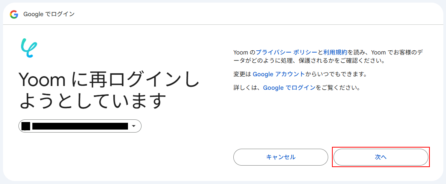The image size is (446, 184).
Task: Click the redacted account avatar in chip
Action: pos(26,126)
